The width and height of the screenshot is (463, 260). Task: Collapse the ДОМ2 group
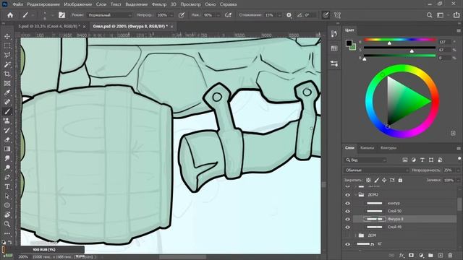(355, 195)
